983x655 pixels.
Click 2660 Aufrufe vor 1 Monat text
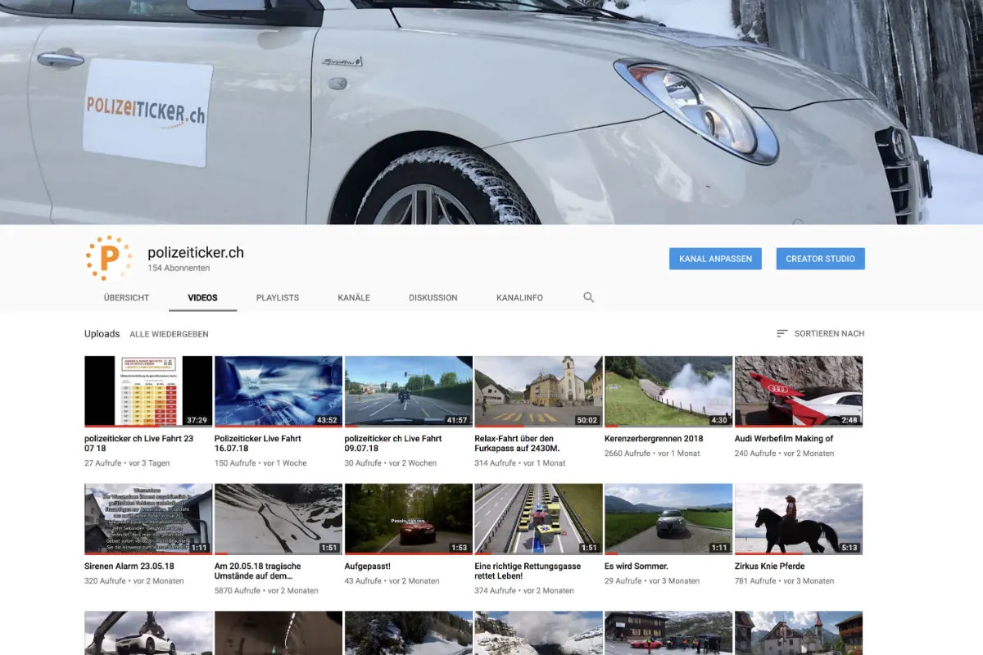[652, 453]
